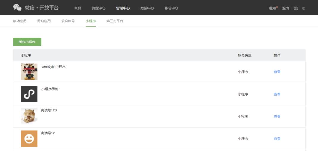Click account type 小程序 in 测试号123 row
The width and height of the screenshot is (318, 151).
243,116
